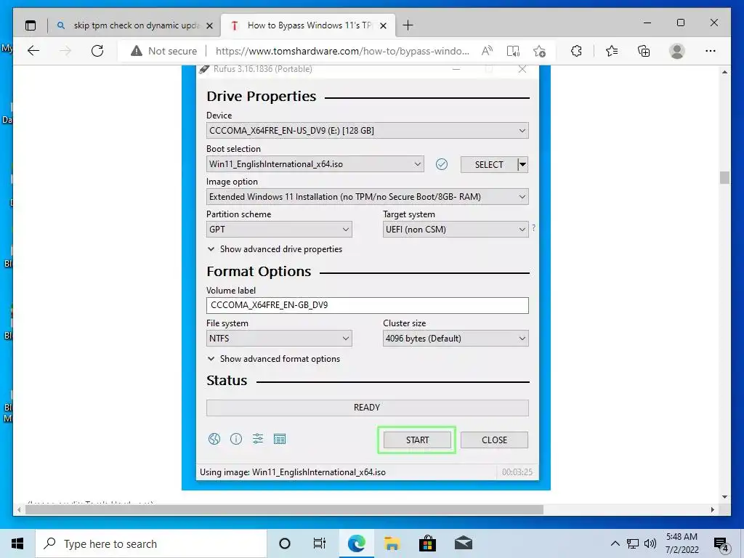
Task: Open Immersive Reader icon
Action: click(513, 51)
